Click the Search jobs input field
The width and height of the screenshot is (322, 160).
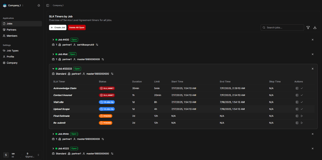(x=282, y=28)
